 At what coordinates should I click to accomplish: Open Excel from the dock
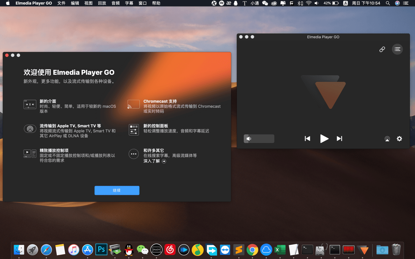coord(280,249)
